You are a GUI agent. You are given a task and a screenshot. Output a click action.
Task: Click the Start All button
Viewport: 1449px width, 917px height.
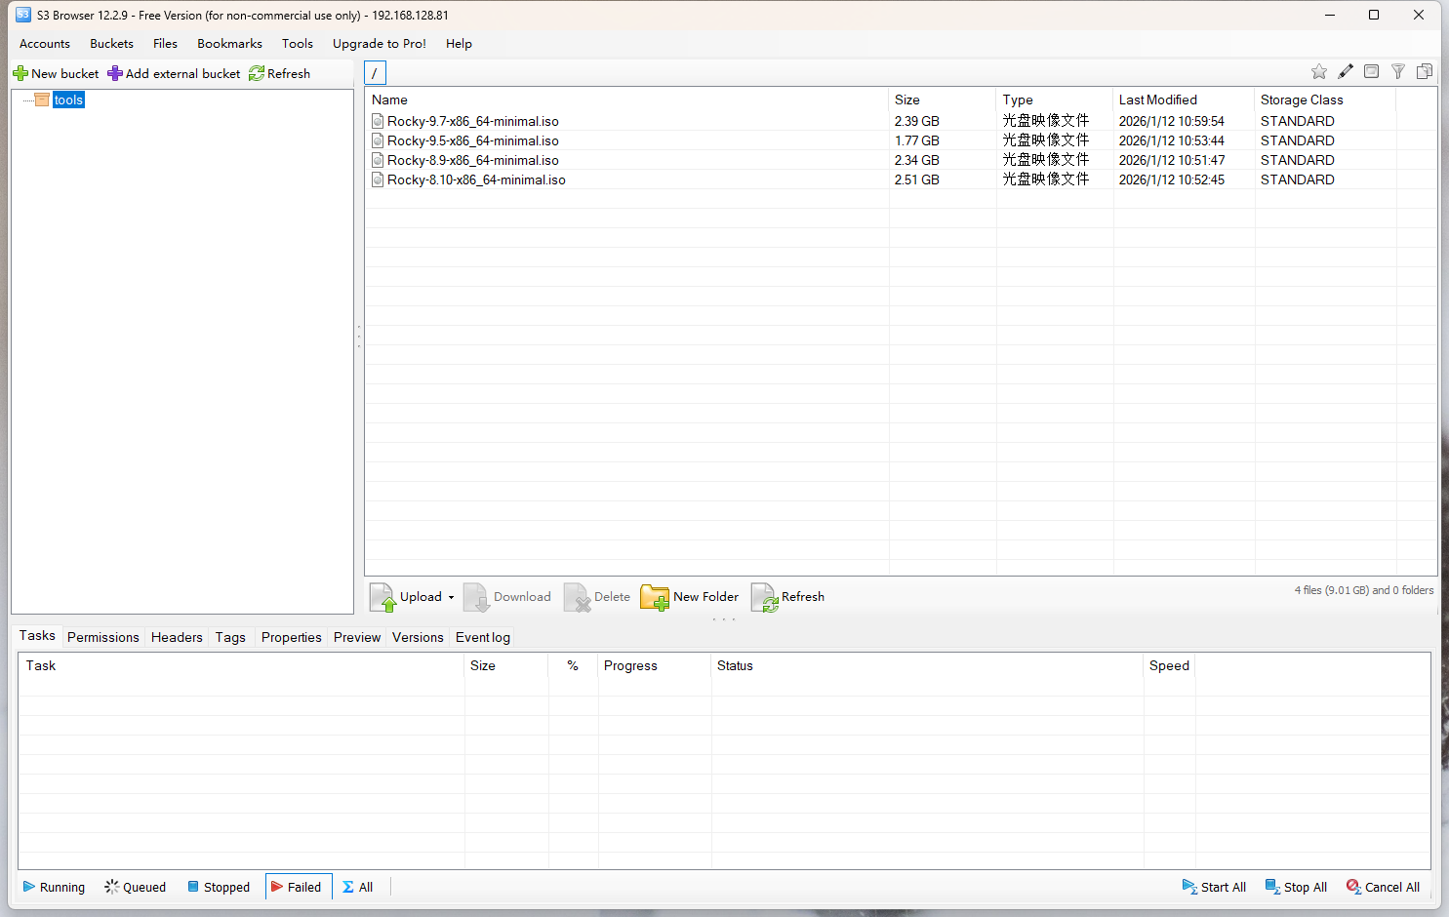(x=1214, y=887)
